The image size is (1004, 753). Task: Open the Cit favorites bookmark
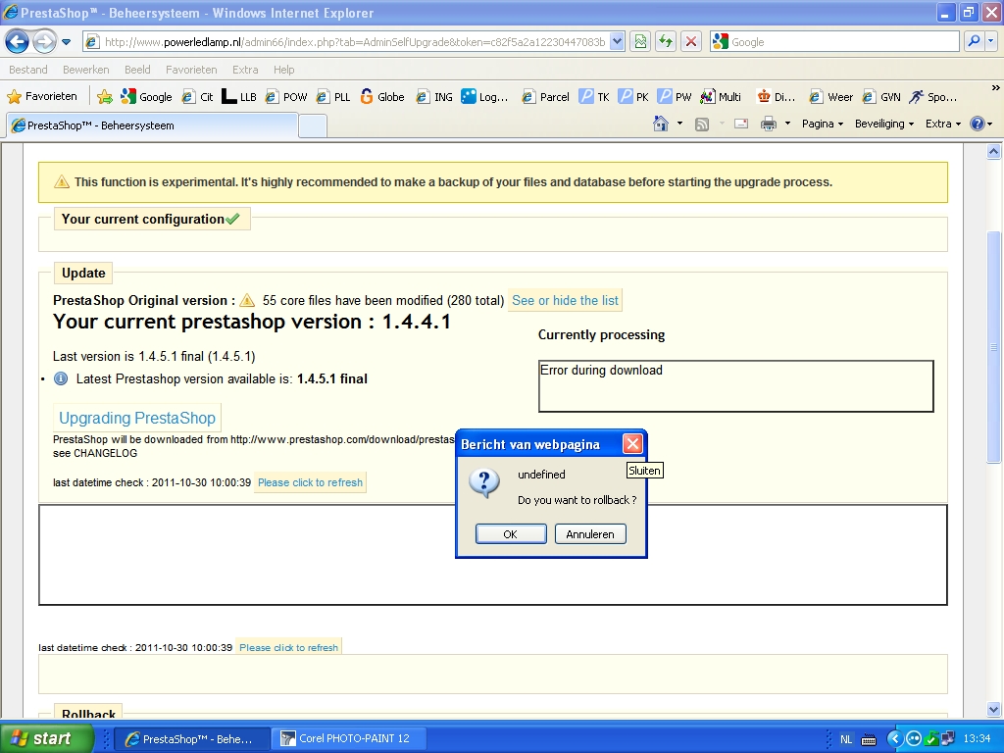[x=197, y=97]
